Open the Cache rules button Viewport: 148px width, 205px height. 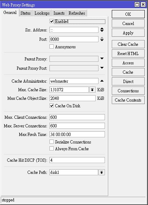128,72
